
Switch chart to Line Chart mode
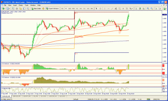coord(144,9)
